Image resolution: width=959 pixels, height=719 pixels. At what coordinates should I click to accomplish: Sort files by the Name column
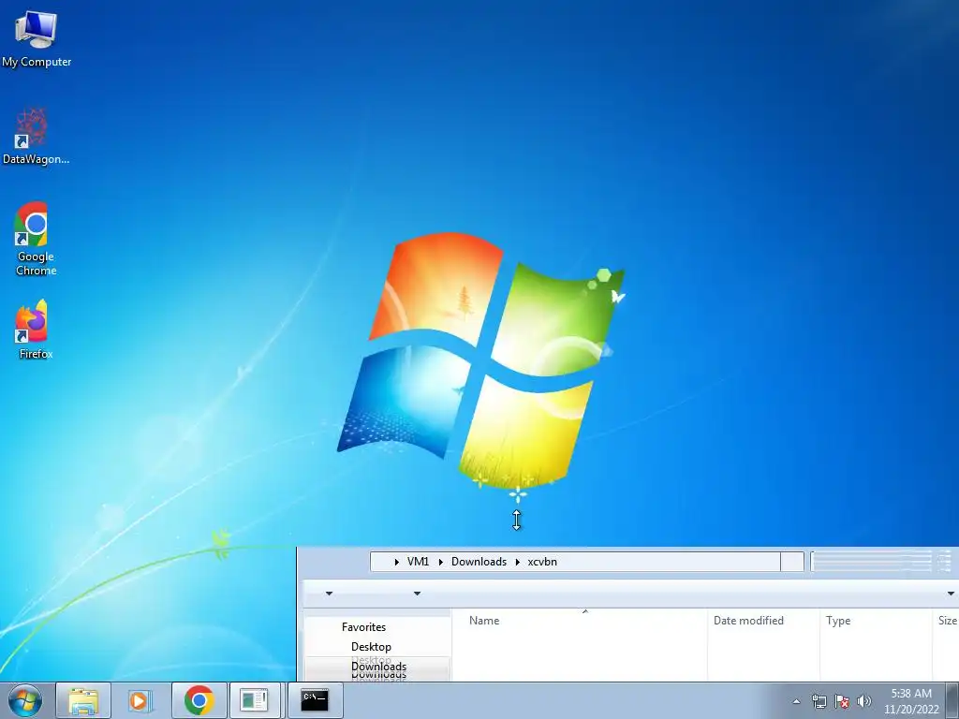point(580,620)
